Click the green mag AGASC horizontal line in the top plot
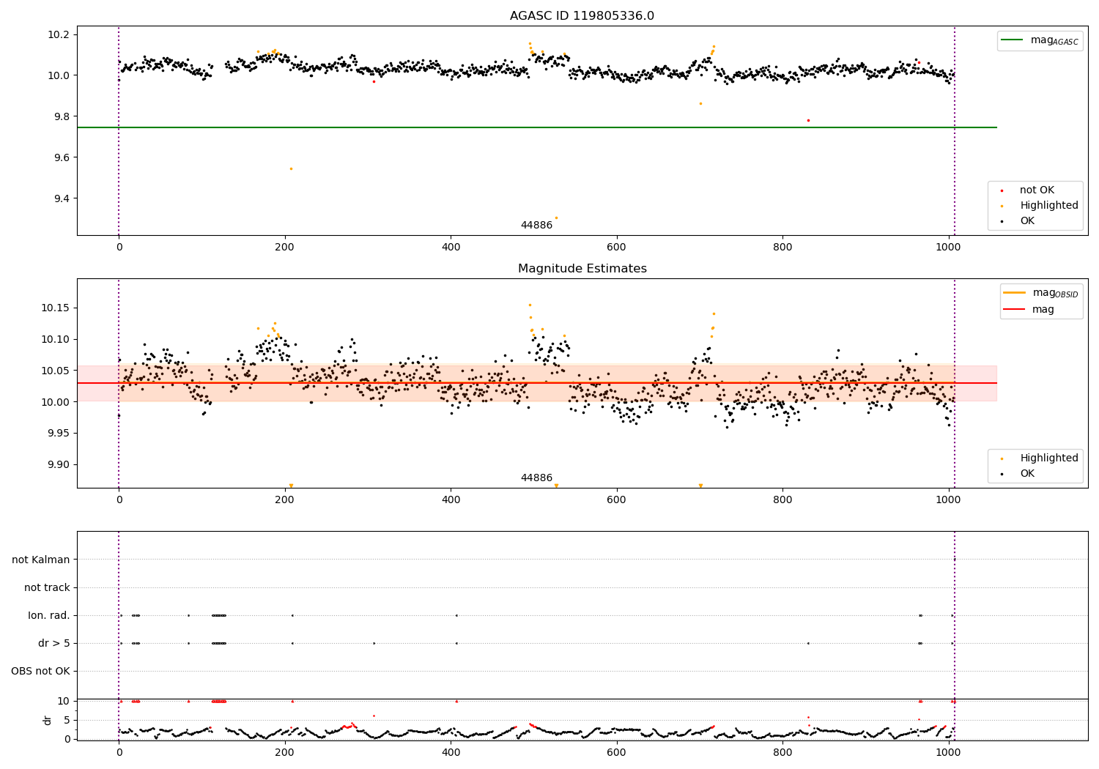 (x=537, y=127)
